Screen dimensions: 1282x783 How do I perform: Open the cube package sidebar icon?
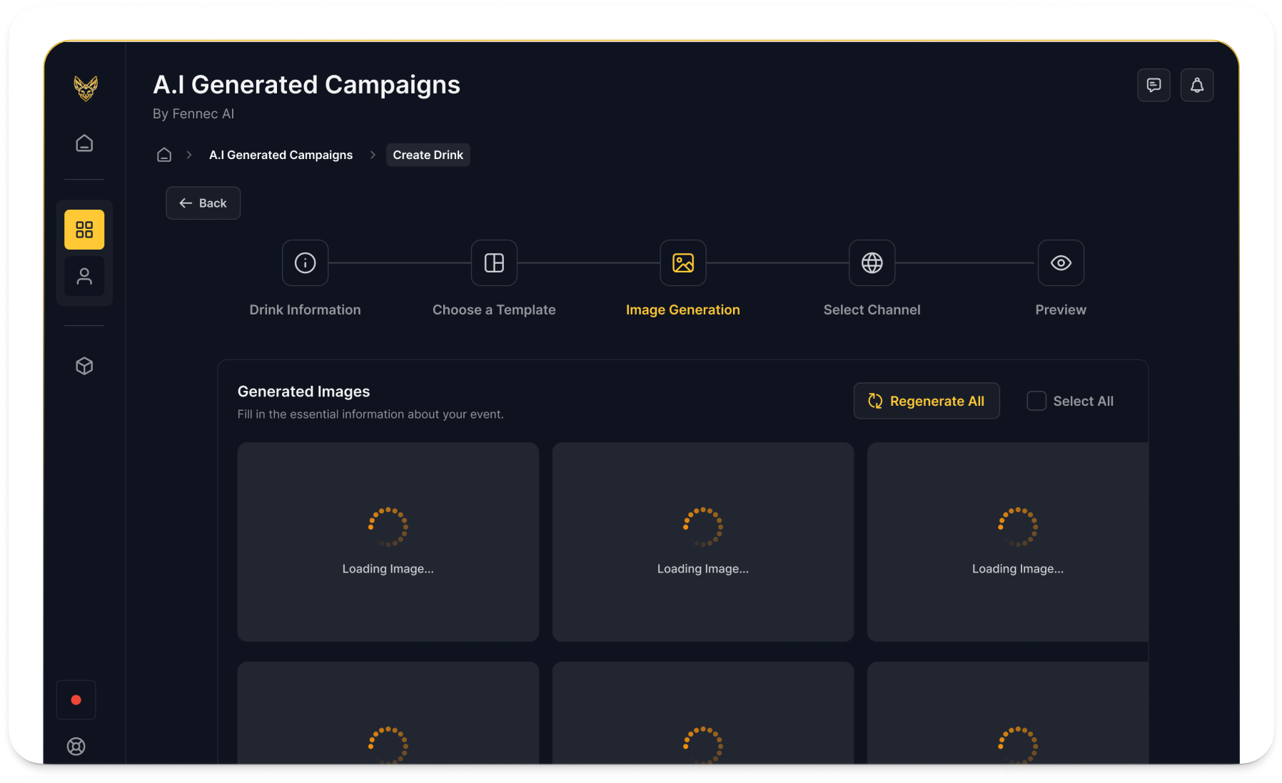pyautogui.click(x=84, y=366)
